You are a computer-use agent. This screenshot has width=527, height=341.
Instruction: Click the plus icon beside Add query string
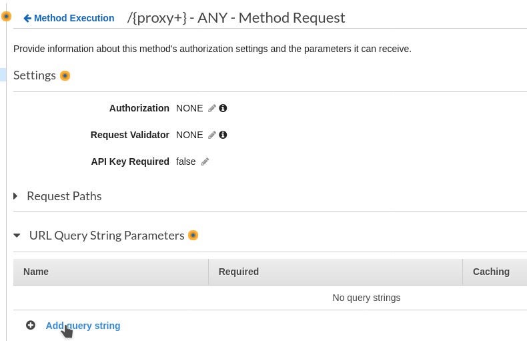click(31, 325)
